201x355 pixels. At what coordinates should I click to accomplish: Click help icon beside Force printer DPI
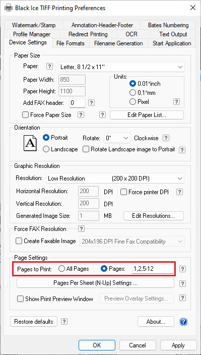click(x=179, y=192)
